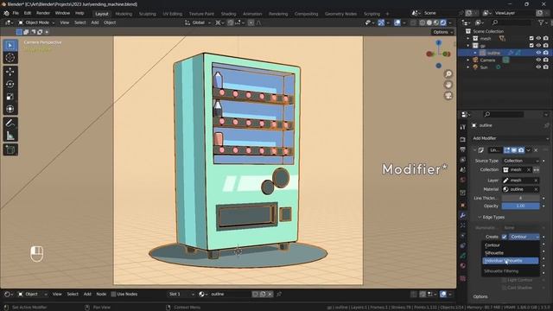This screenshot has height=311, width=553.
Task: Open Add Modifier dropdown
Action: point(510,138)
